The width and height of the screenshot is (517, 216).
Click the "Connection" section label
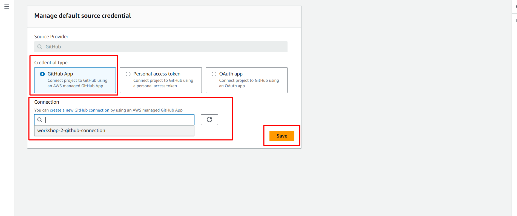(47, 102)
